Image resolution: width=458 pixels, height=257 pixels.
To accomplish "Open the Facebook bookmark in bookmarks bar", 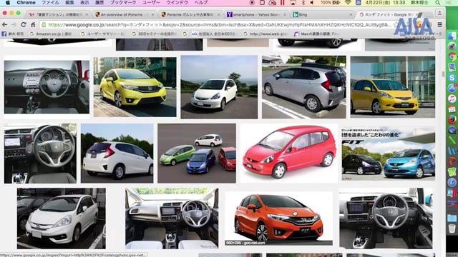I will tap(11, 34).
